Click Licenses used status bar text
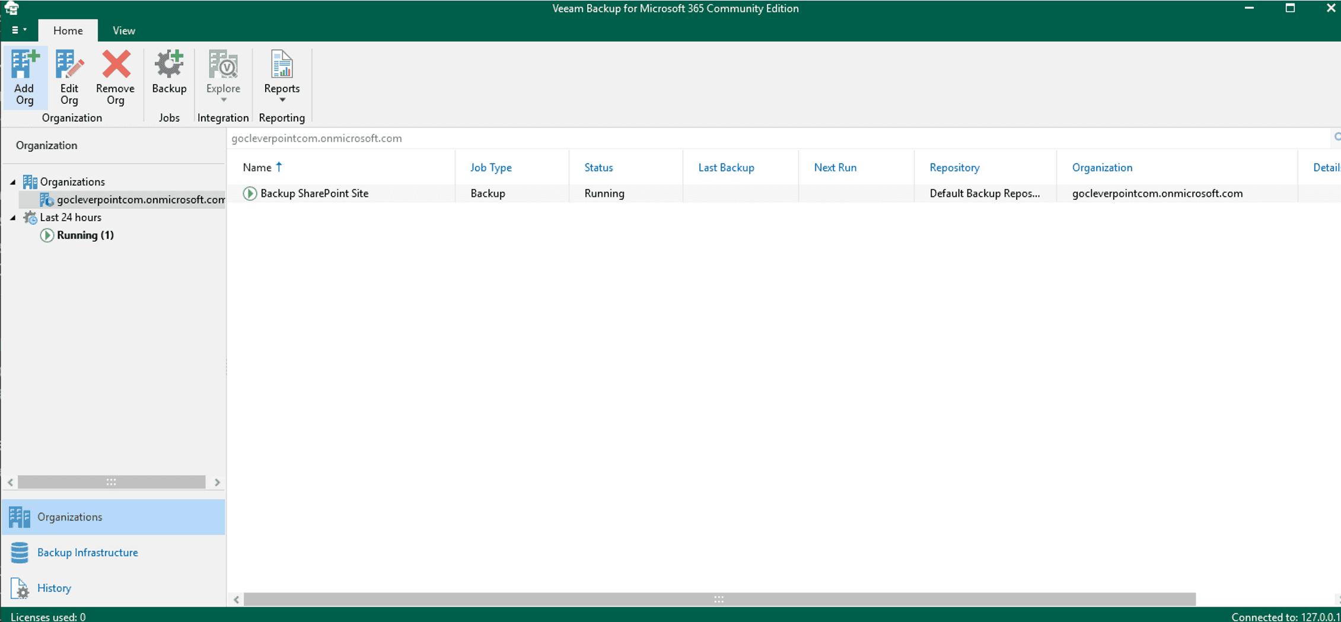The width and height of the screenshot is (1341, 622). click(x=48, y=617)
